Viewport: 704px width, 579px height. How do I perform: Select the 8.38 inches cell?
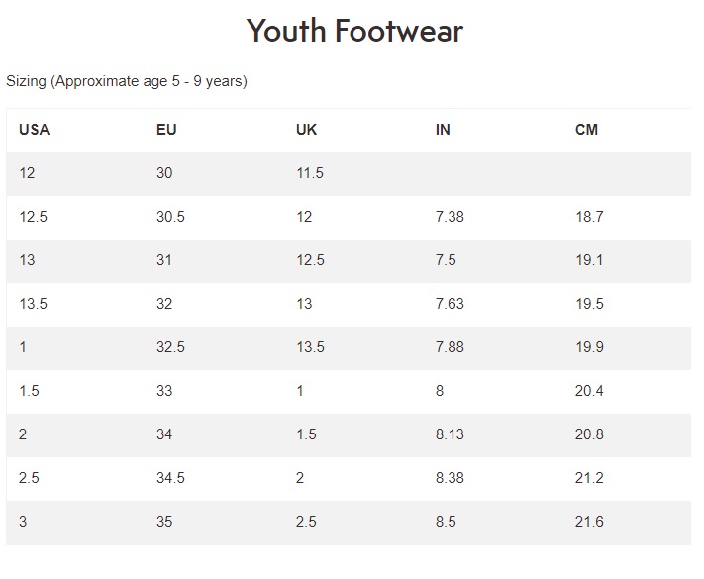click(x=450, y=478)
